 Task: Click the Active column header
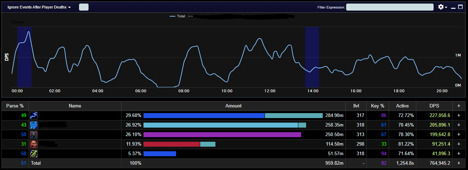(x=402, y=106)
